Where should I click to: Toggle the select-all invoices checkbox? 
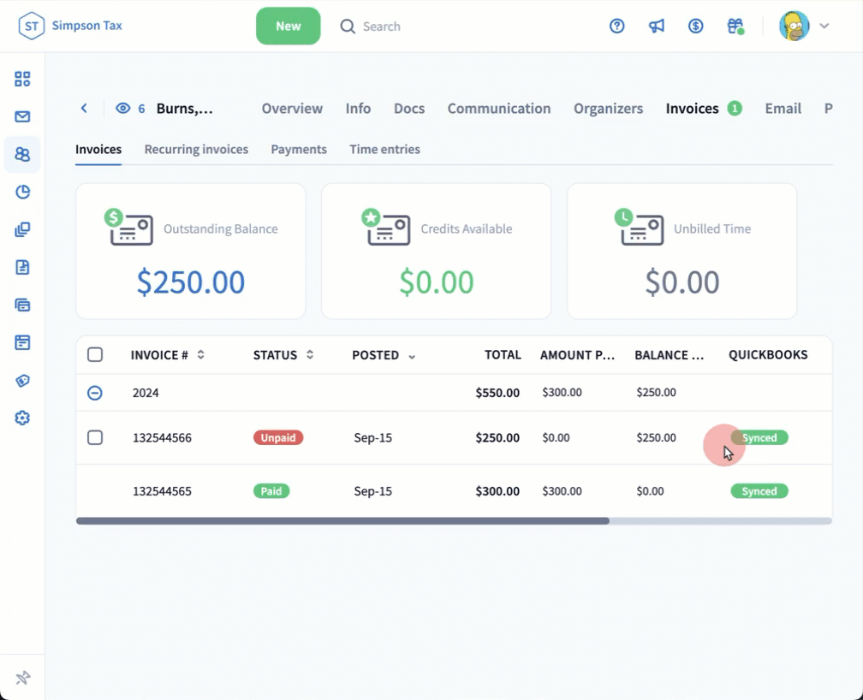[95, 354]
